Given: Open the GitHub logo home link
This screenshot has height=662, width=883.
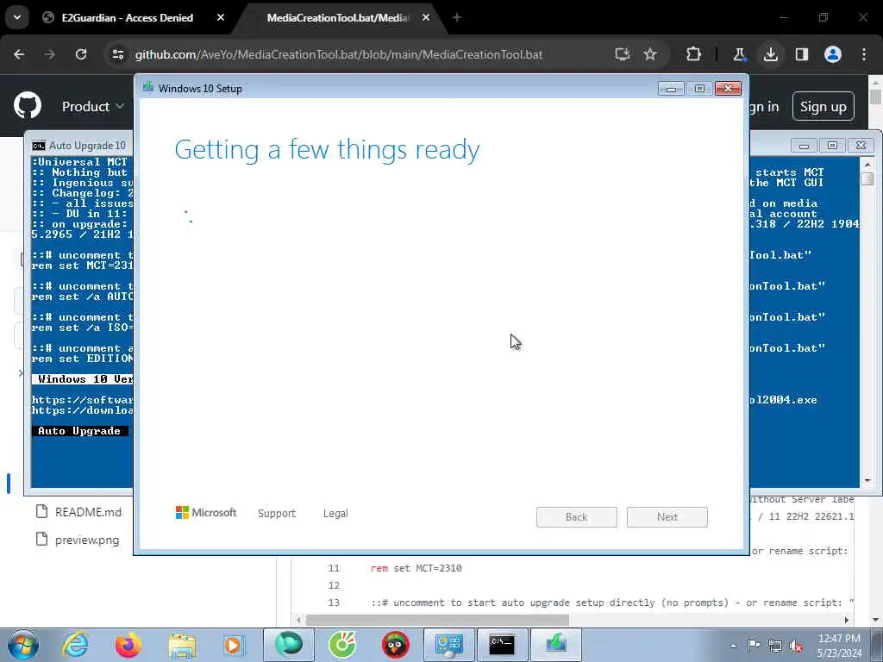Looking at the screenshot, I should (27, 106).
